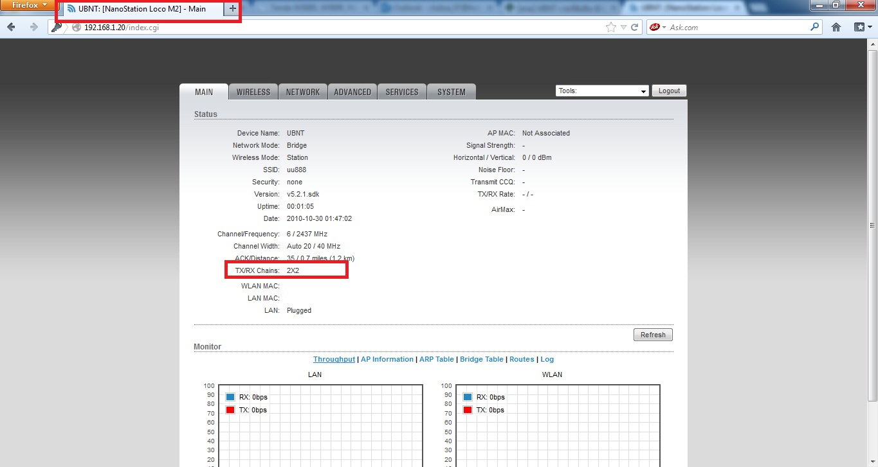Open the address bar history dropdown arrow
Screen dimensions: 878x467
coord(623,28)
